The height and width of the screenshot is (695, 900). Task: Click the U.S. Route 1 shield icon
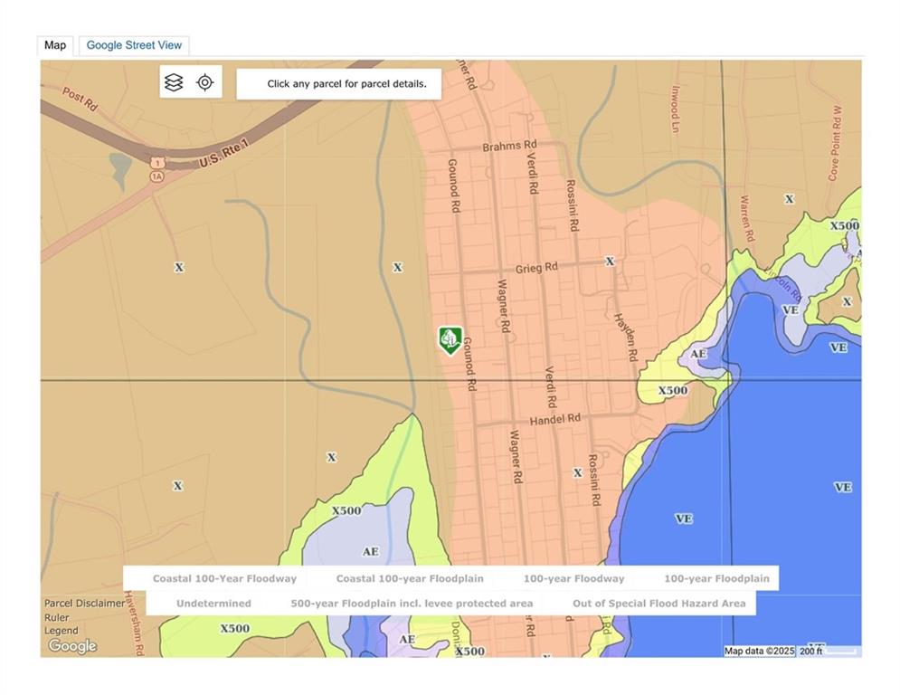[157, 162]
